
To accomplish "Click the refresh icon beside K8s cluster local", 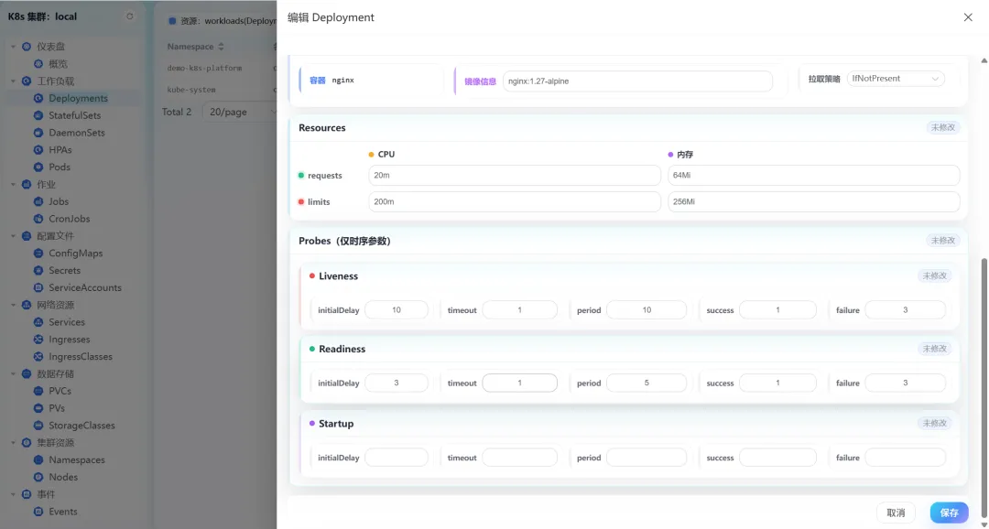I will pos(130,16).
